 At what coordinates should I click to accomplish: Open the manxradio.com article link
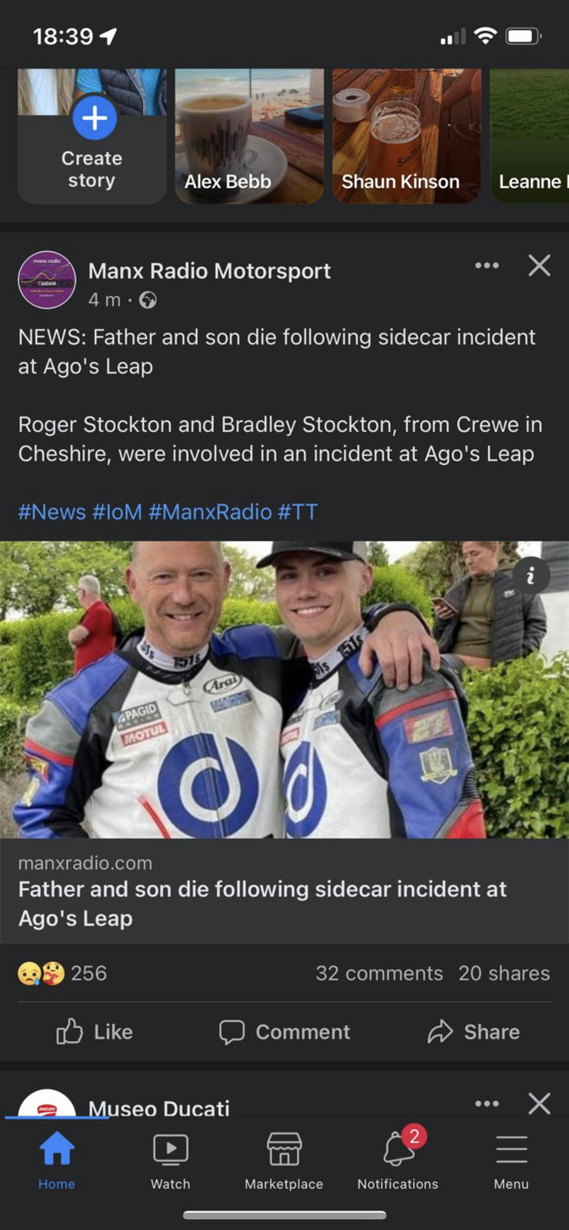[261, 892]
